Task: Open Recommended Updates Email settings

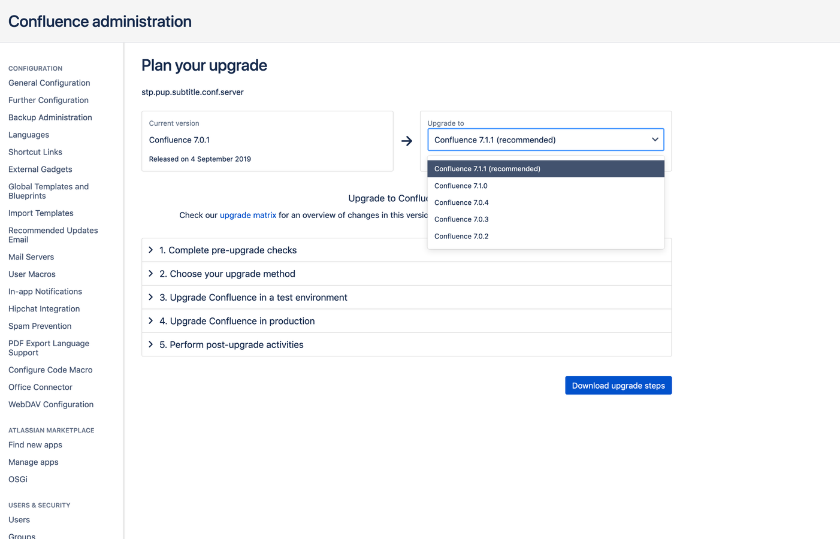Action: pyautogui.click(x=53, y=235)
